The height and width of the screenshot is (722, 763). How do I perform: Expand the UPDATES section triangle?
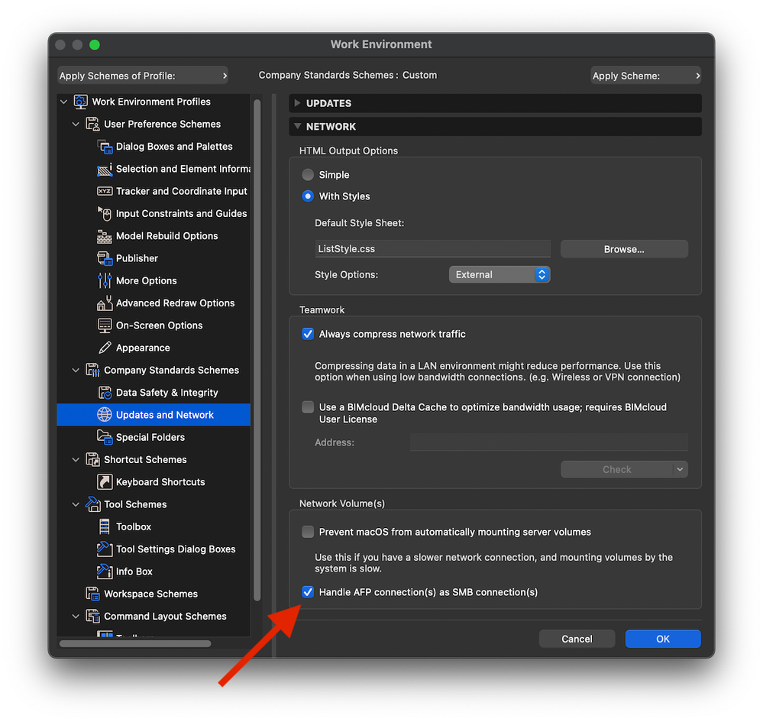tap(297, 103)
